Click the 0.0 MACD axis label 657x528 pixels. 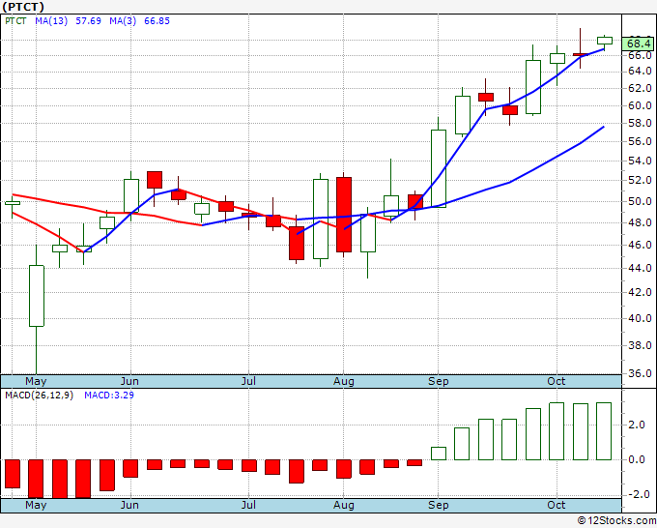pos(637,460)
